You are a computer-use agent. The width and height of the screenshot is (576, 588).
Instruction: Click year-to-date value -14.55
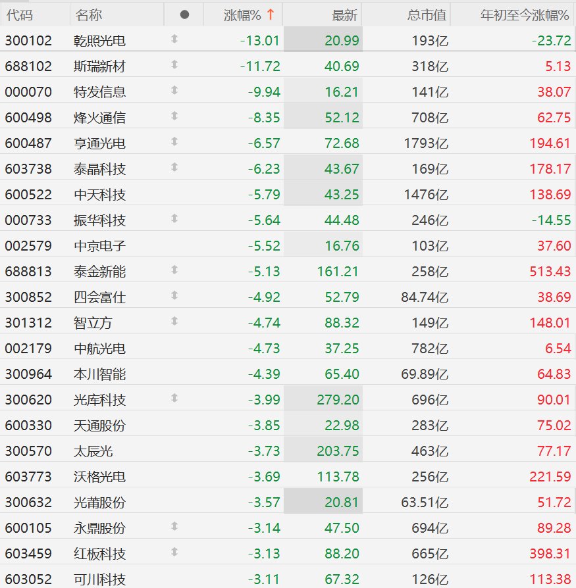point(551,220)
